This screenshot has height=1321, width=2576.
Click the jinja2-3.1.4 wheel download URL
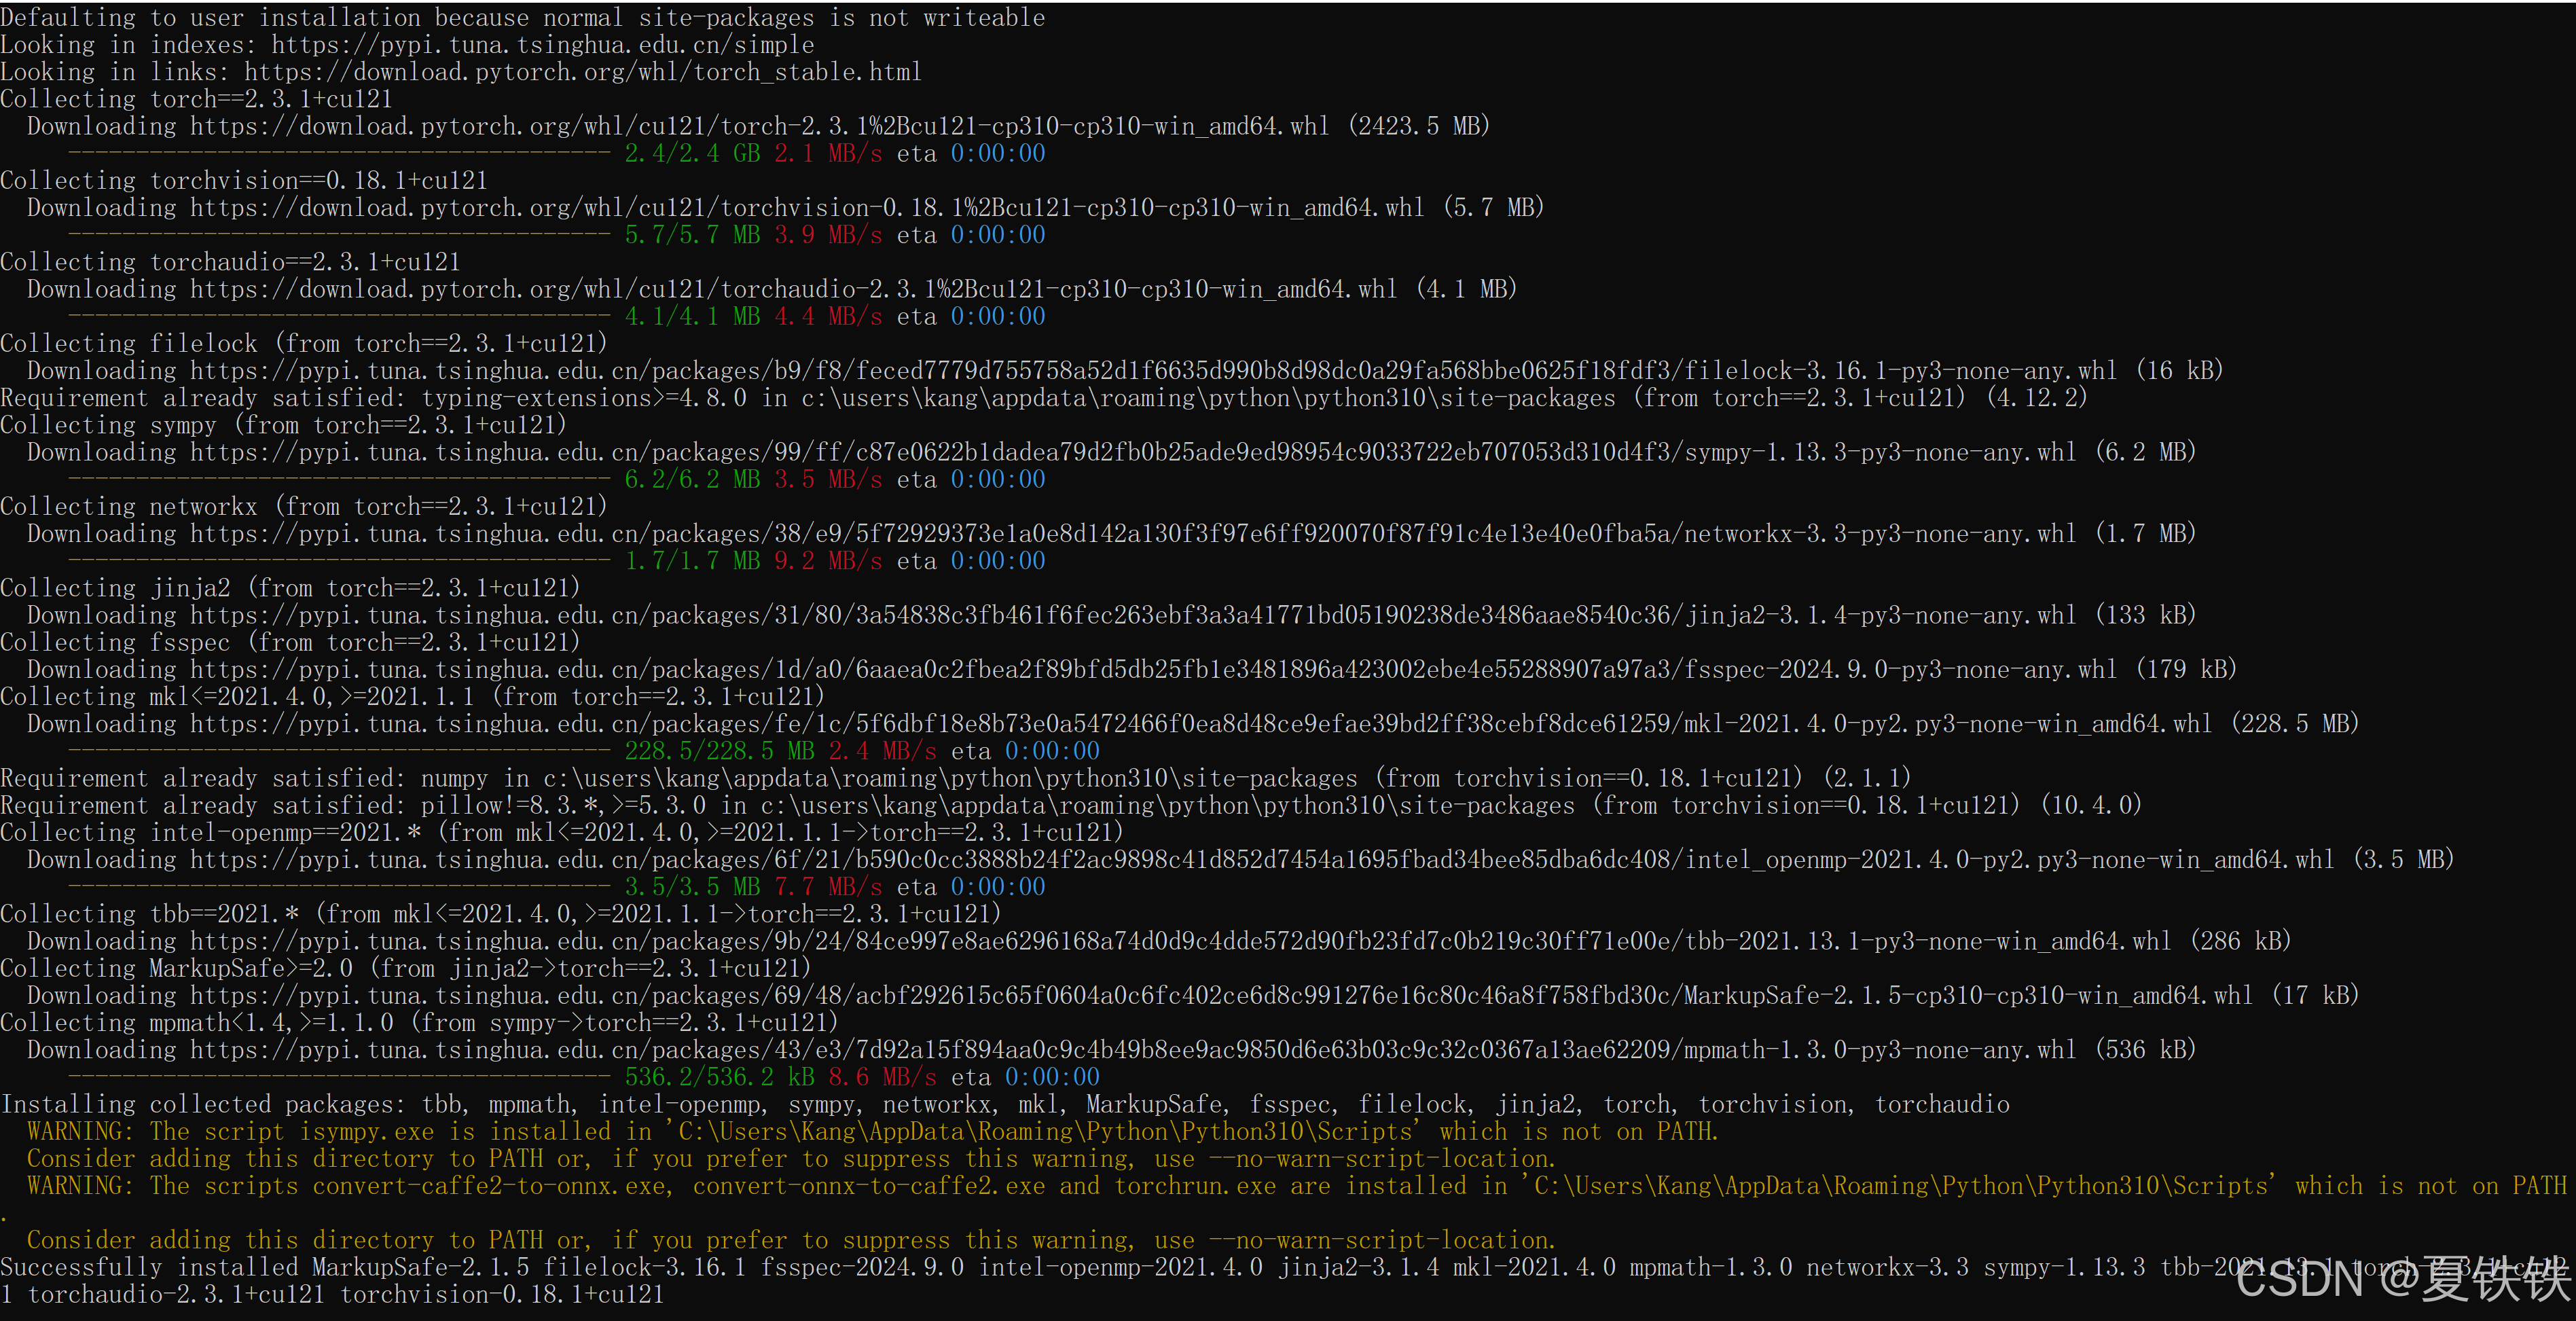1133,615
